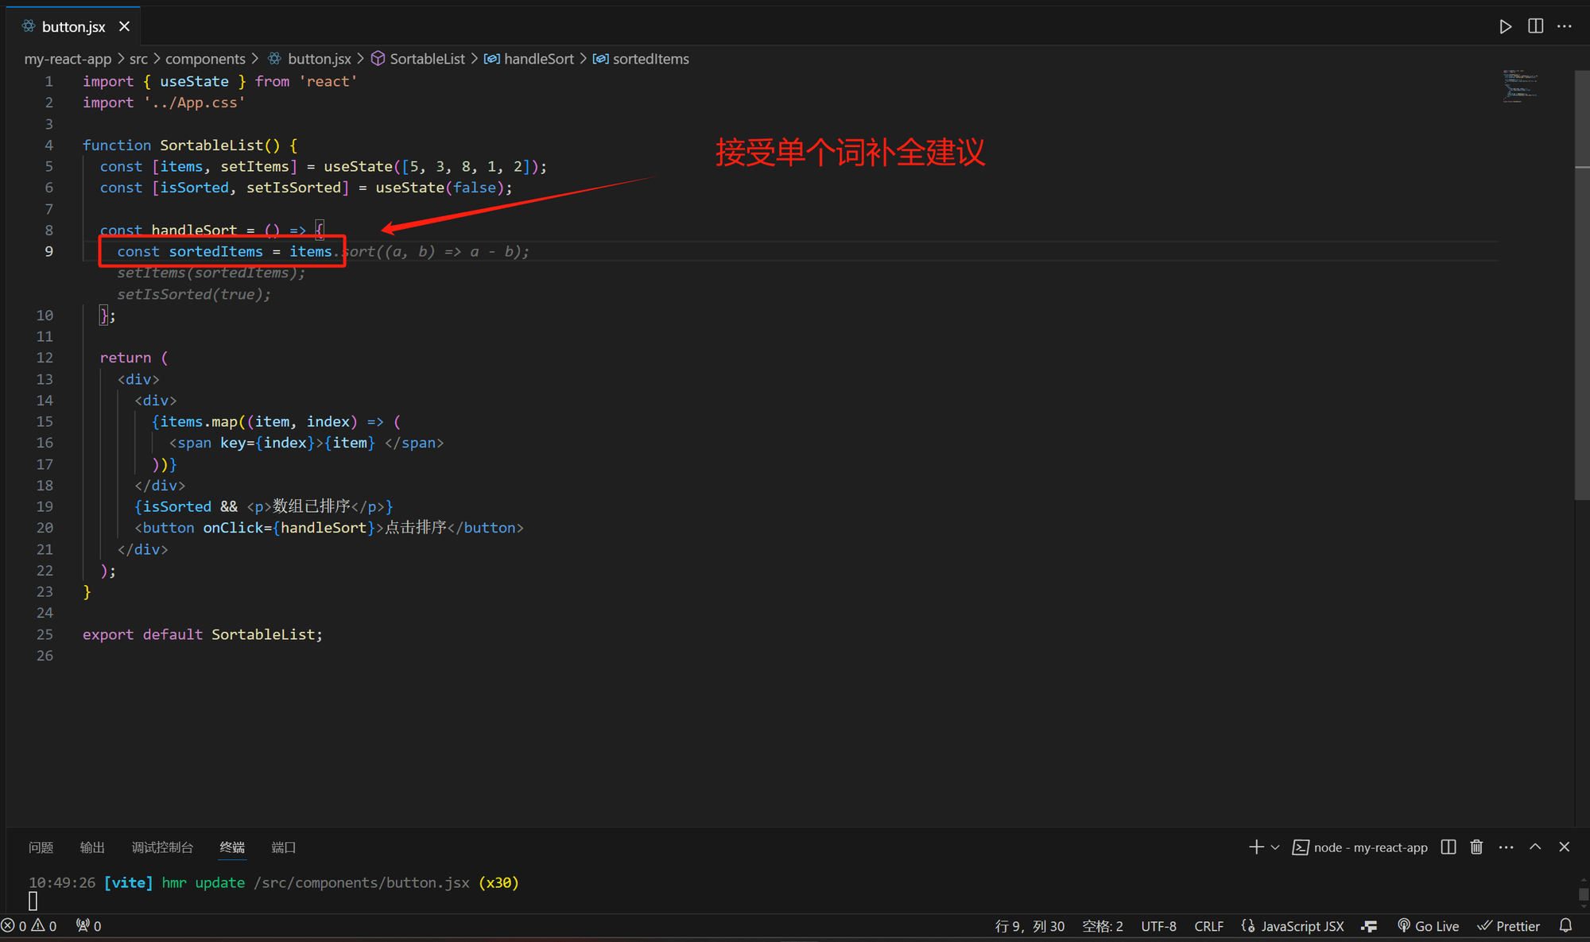Create a new terminal with plus icon
Viewport: 1590px width, 942px height.
(x=1256, y=847)
